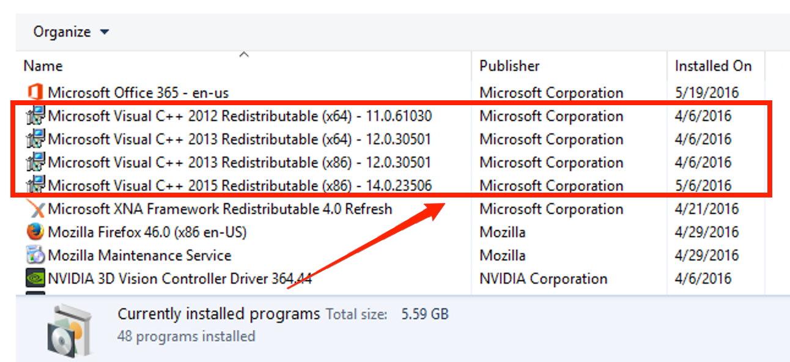Click icon of Visual C++ 2012 x64 entry

[35, 116]
